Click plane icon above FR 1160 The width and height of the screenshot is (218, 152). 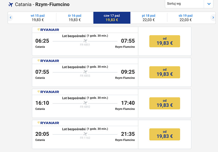coord(85,134)
